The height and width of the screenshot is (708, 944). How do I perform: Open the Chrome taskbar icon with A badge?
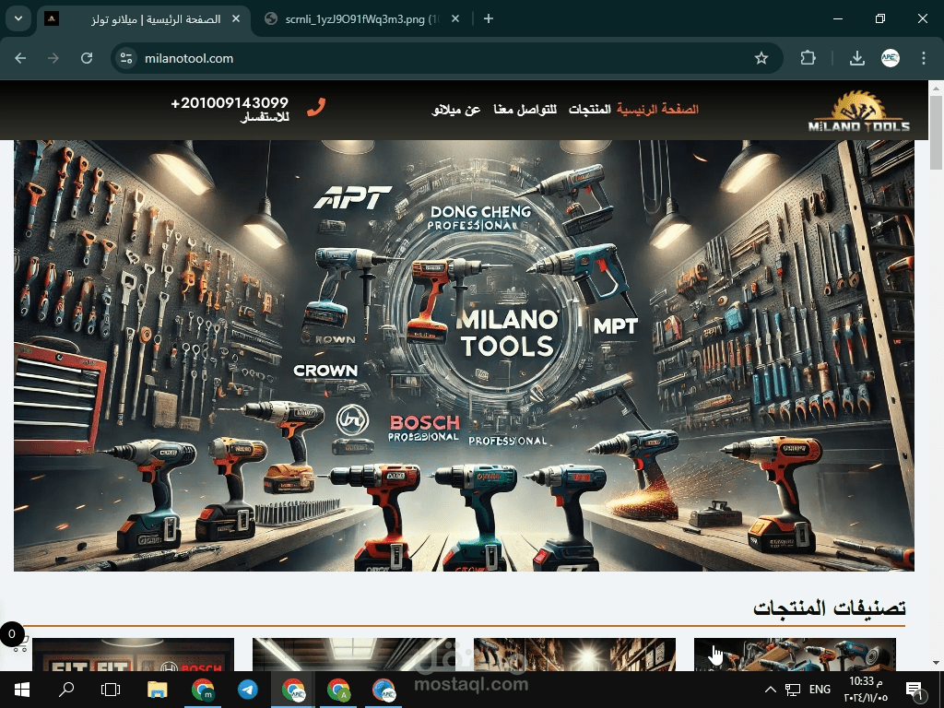[x=338, y=690]
